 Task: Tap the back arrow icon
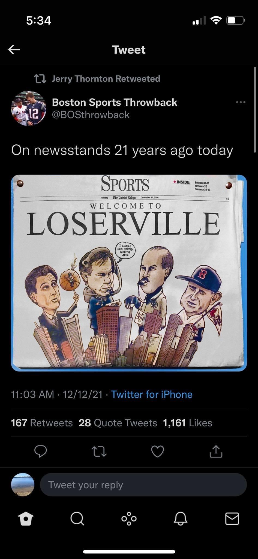pyautogui.click(x=14, y=49)
